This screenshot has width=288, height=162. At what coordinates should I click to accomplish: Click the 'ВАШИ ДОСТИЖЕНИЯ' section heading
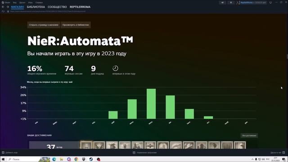(x=39, y=135)
